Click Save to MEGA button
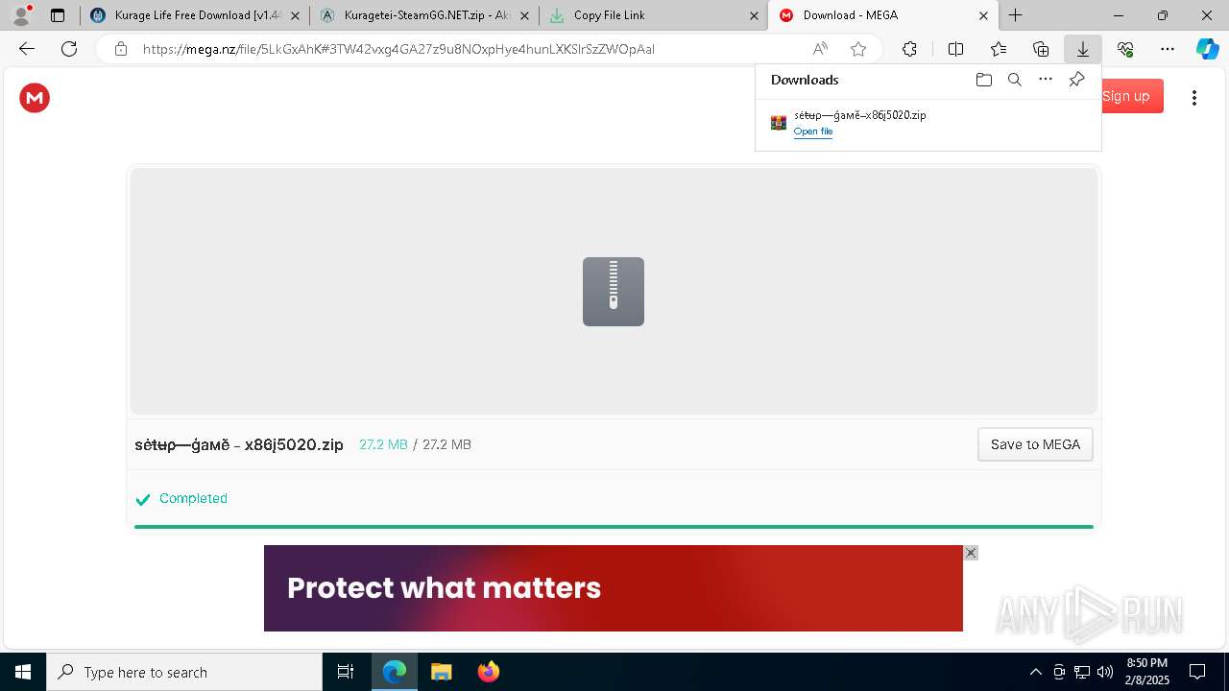1229x691 pixels. click(1035, 444)
